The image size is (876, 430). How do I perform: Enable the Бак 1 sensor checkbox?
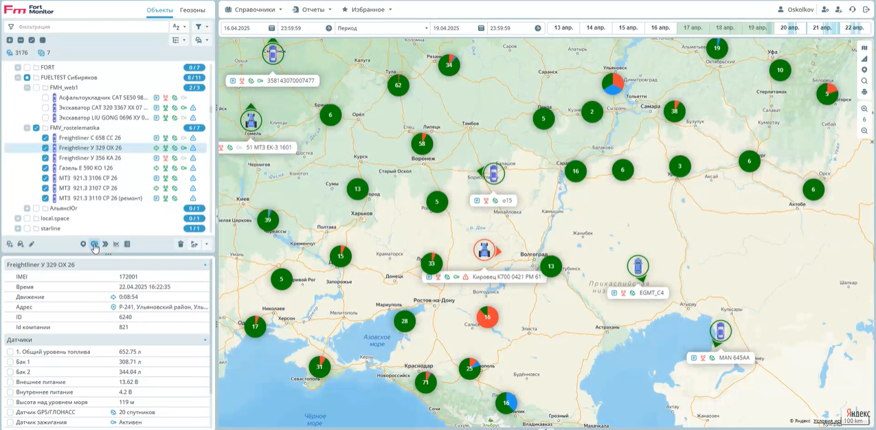point(10,362)
